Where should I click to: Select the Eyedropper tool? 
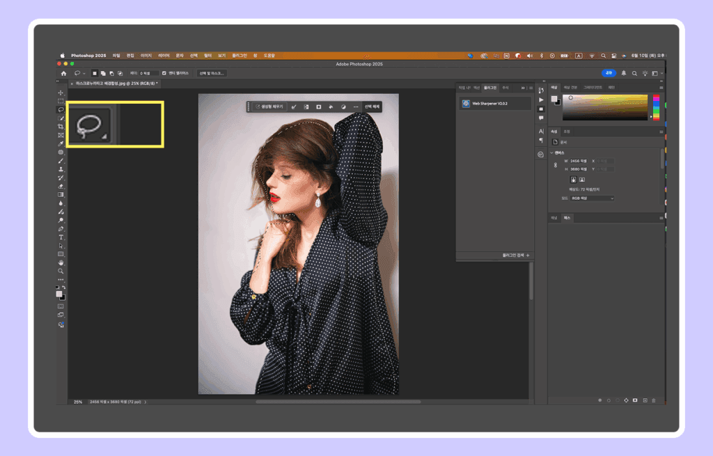(x=61, y=143)
